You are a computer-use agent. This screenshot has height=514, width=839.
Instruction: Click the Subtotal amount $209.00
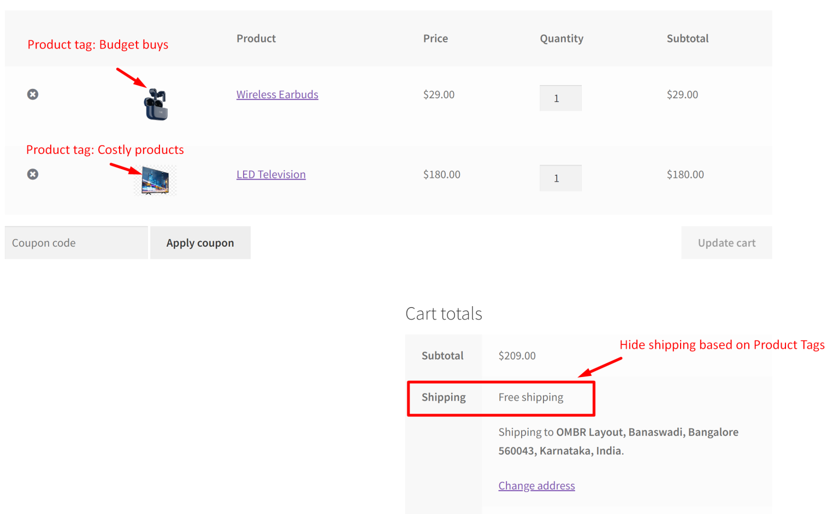516,355
